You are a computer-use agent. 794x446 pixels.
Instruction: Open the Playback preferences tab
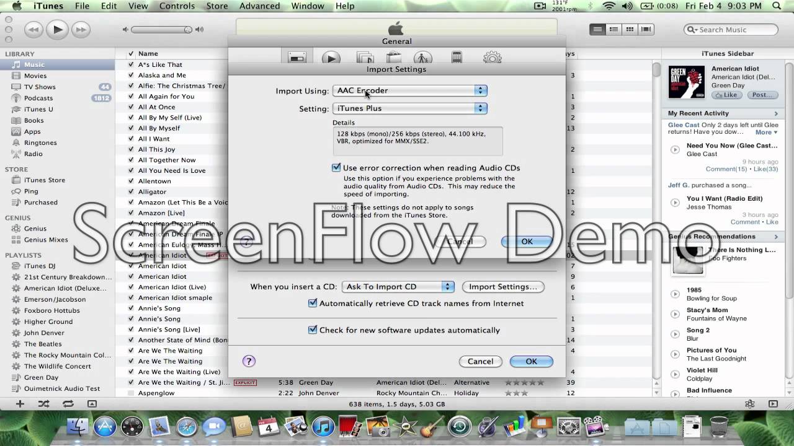tap(331, 58)
